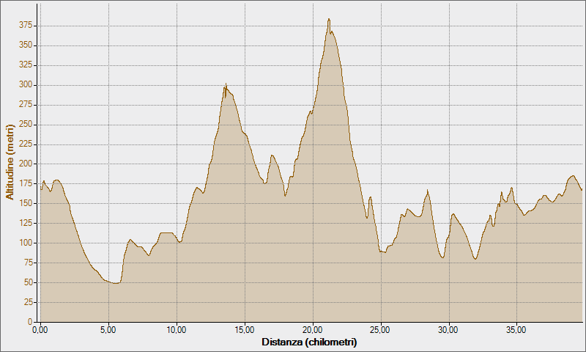This screenshot has width=586, height=352.
Task: Click the 25 altitude axis label
Action: [28, 302]
